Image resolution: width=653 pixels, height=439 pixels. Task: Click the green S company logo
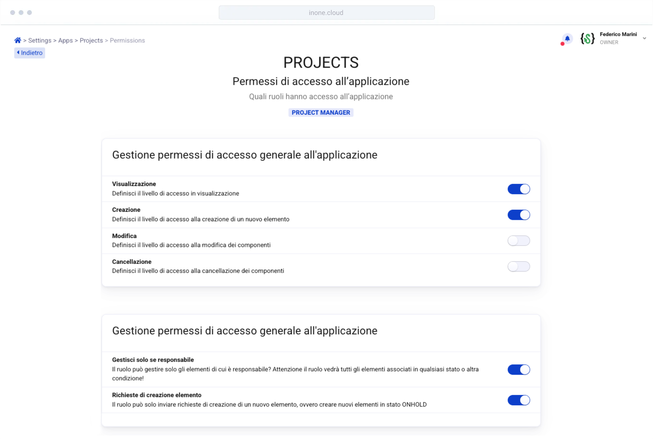[587, 39]
